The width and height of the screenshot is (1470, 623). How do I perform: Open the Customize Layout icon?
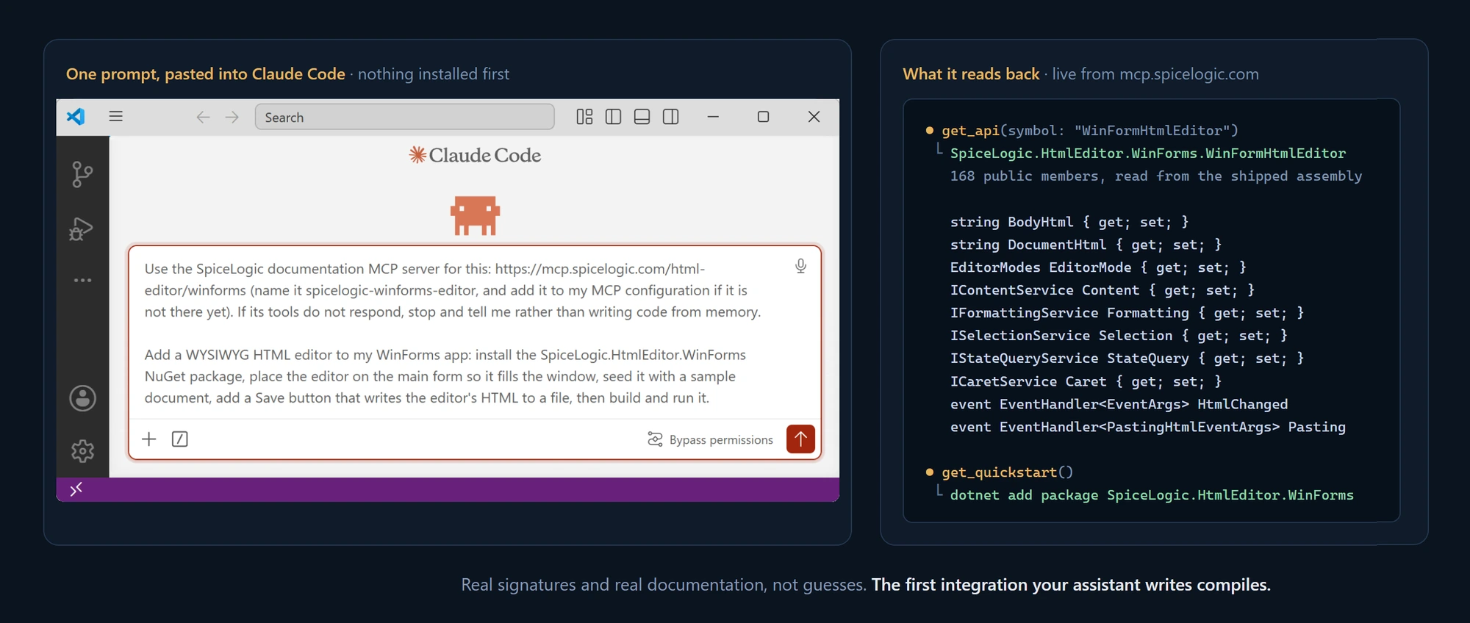(x=584, y=117)
